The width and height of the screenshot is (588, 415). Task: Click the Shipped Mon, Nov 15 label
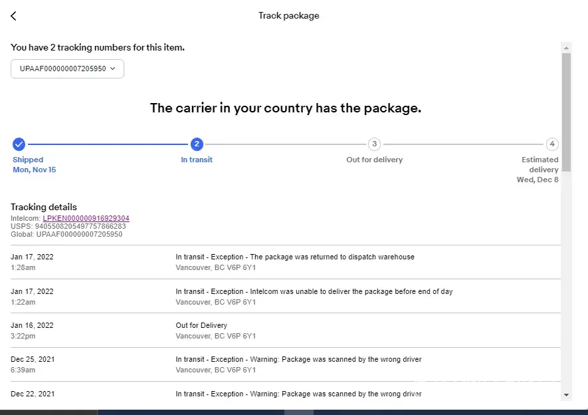coord(34,165)
